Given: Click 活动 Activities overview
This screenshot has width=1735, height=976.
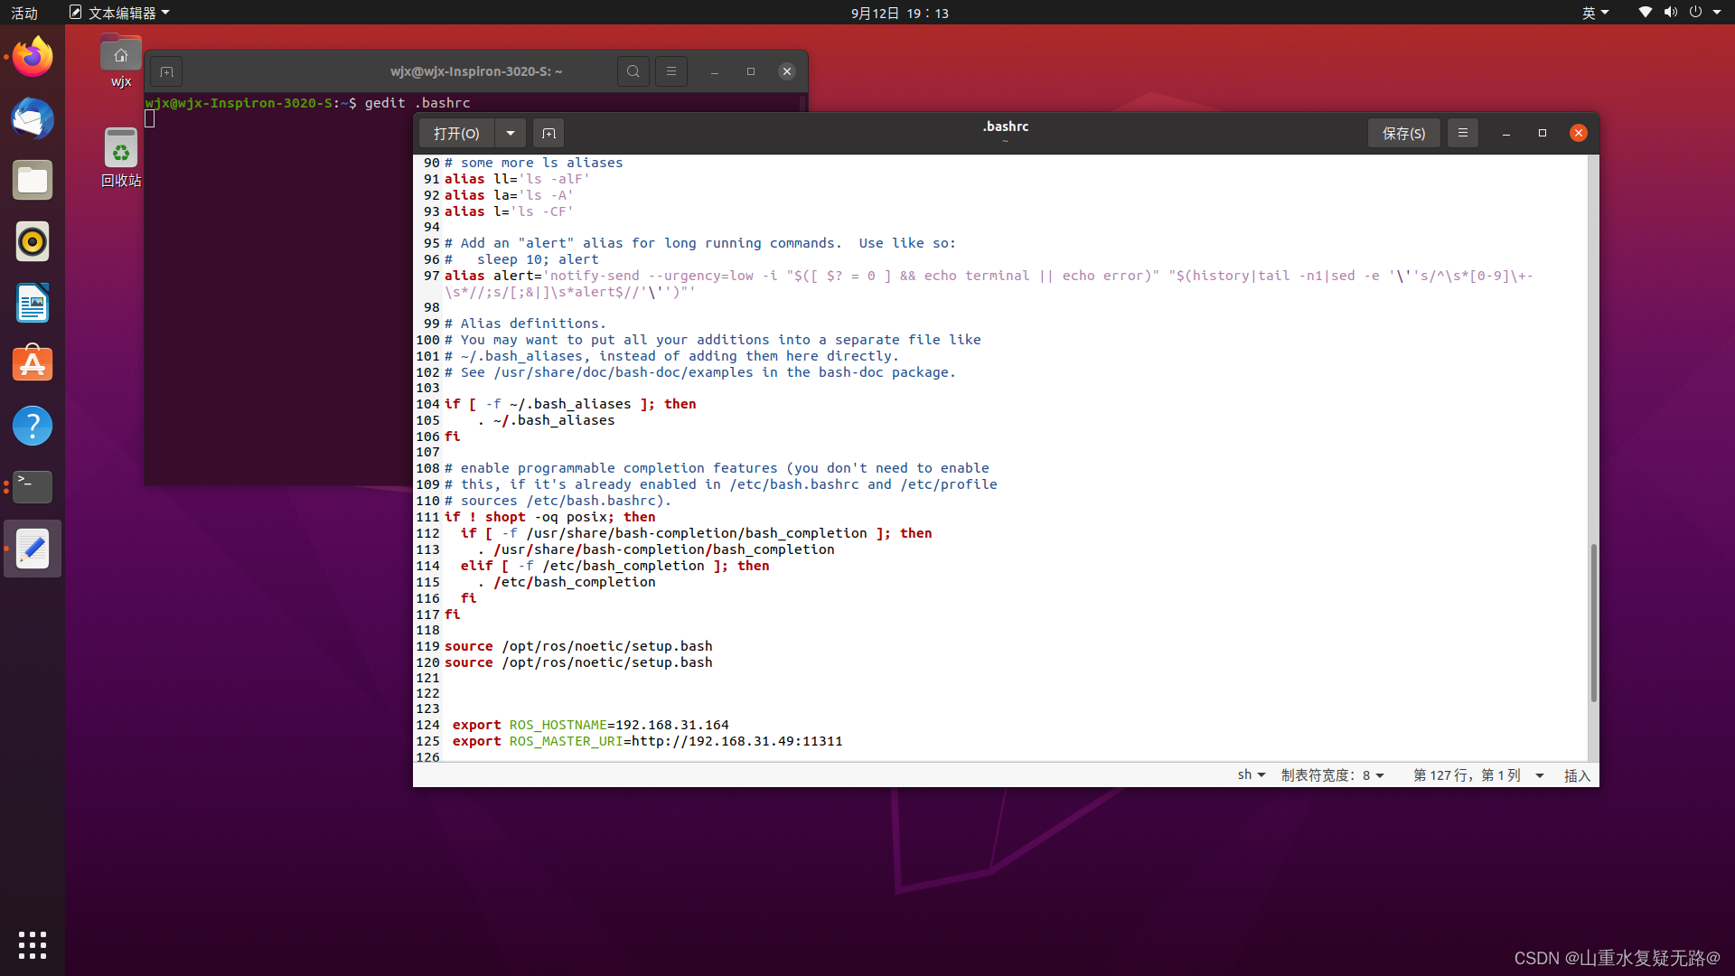Looking at the screenshot, I should point(24,13).
